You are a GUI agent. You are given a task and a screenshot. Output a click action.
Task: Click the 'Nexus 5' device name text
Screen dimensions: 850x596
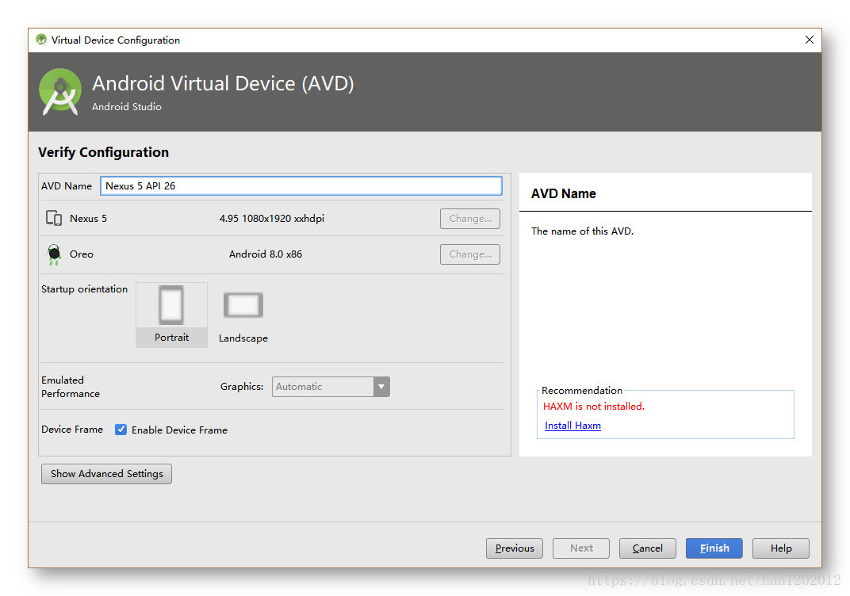88,219
